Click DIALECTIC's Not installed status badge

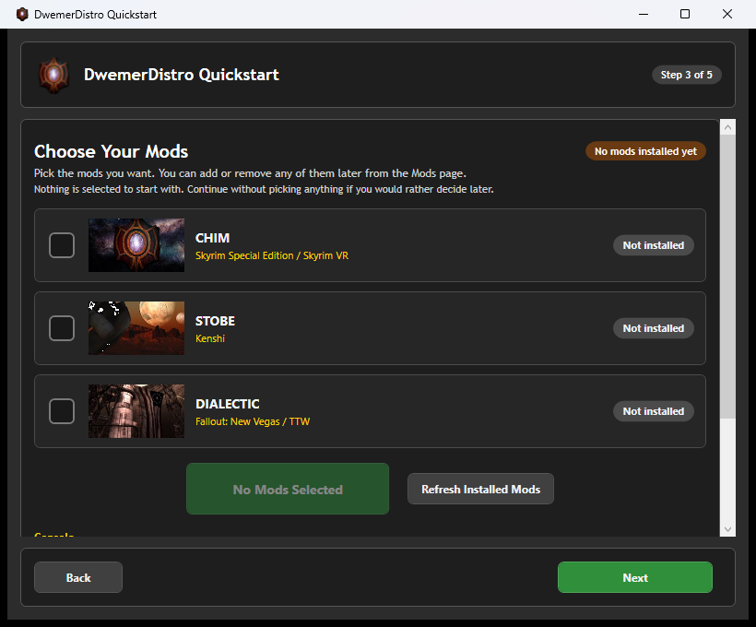coord(654,411)
